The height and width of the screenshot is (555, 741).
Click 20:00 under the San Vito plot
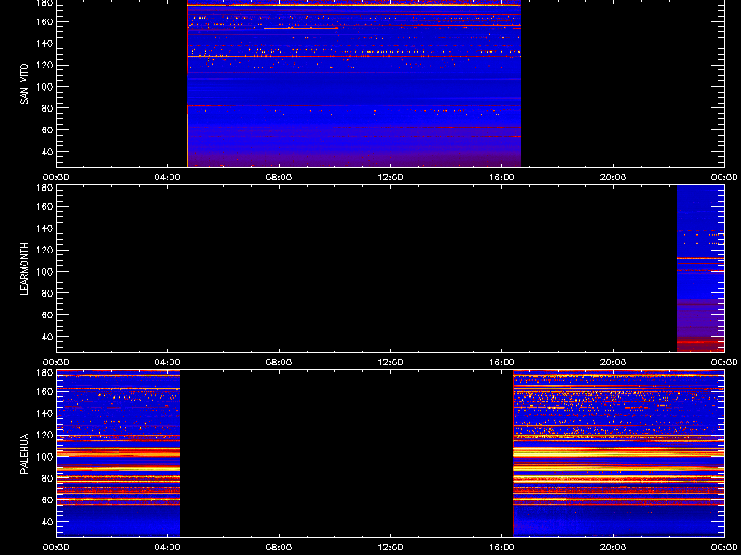613,178
